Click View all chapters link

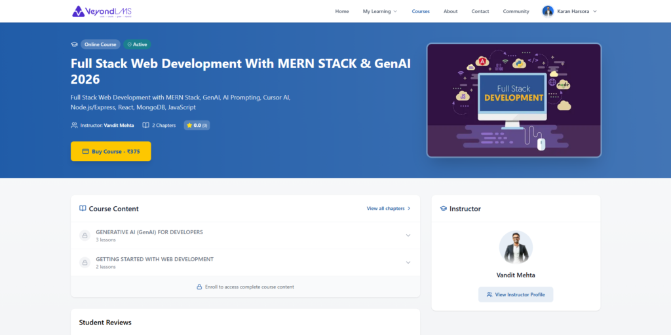389,209
